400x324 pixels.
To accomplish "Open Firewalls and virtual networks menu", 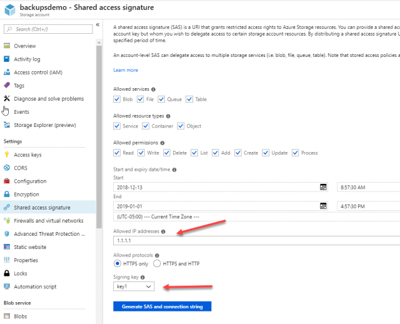I will click(x=48, y=221).
